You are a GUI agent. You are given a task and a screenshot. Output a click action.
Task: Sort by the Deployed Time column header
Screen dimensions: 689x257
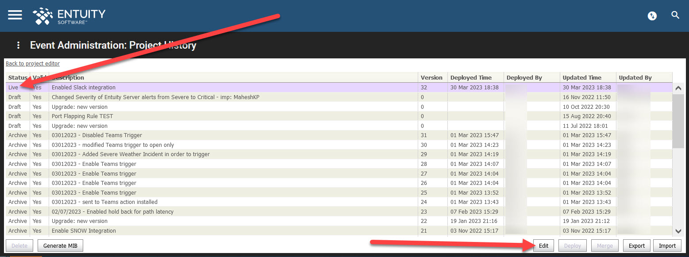[x=476, y=77]
